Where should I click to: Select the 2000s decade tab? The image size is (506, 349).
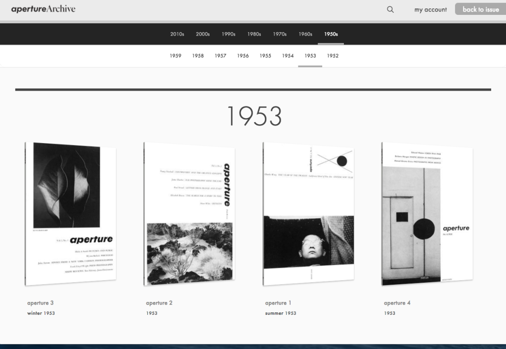tap(203, 34)
